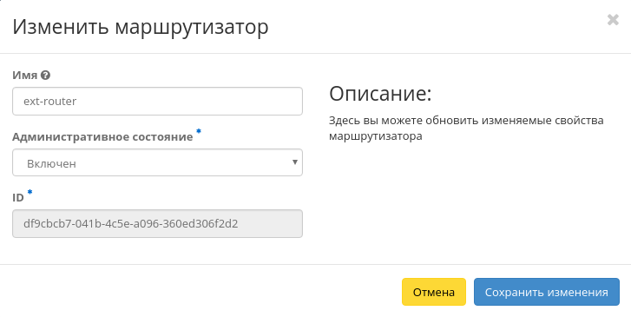Screen dimensions: 631x317
Task: Click the ID field label
Action: pos(18,198)
